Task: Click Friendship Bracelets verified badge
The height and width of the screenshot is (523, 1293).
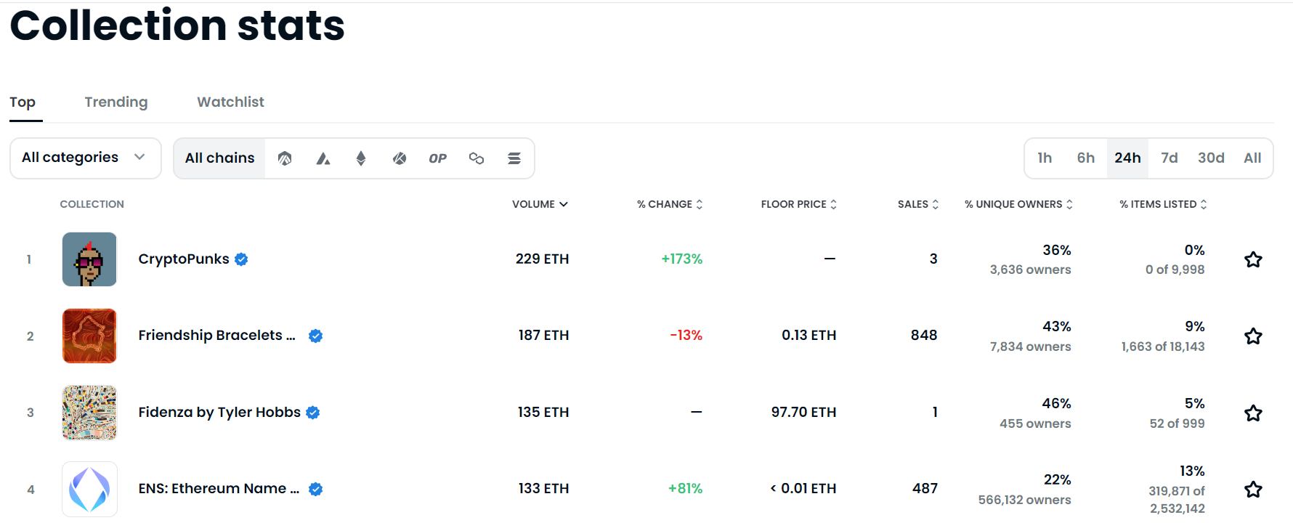Action: 315,336
